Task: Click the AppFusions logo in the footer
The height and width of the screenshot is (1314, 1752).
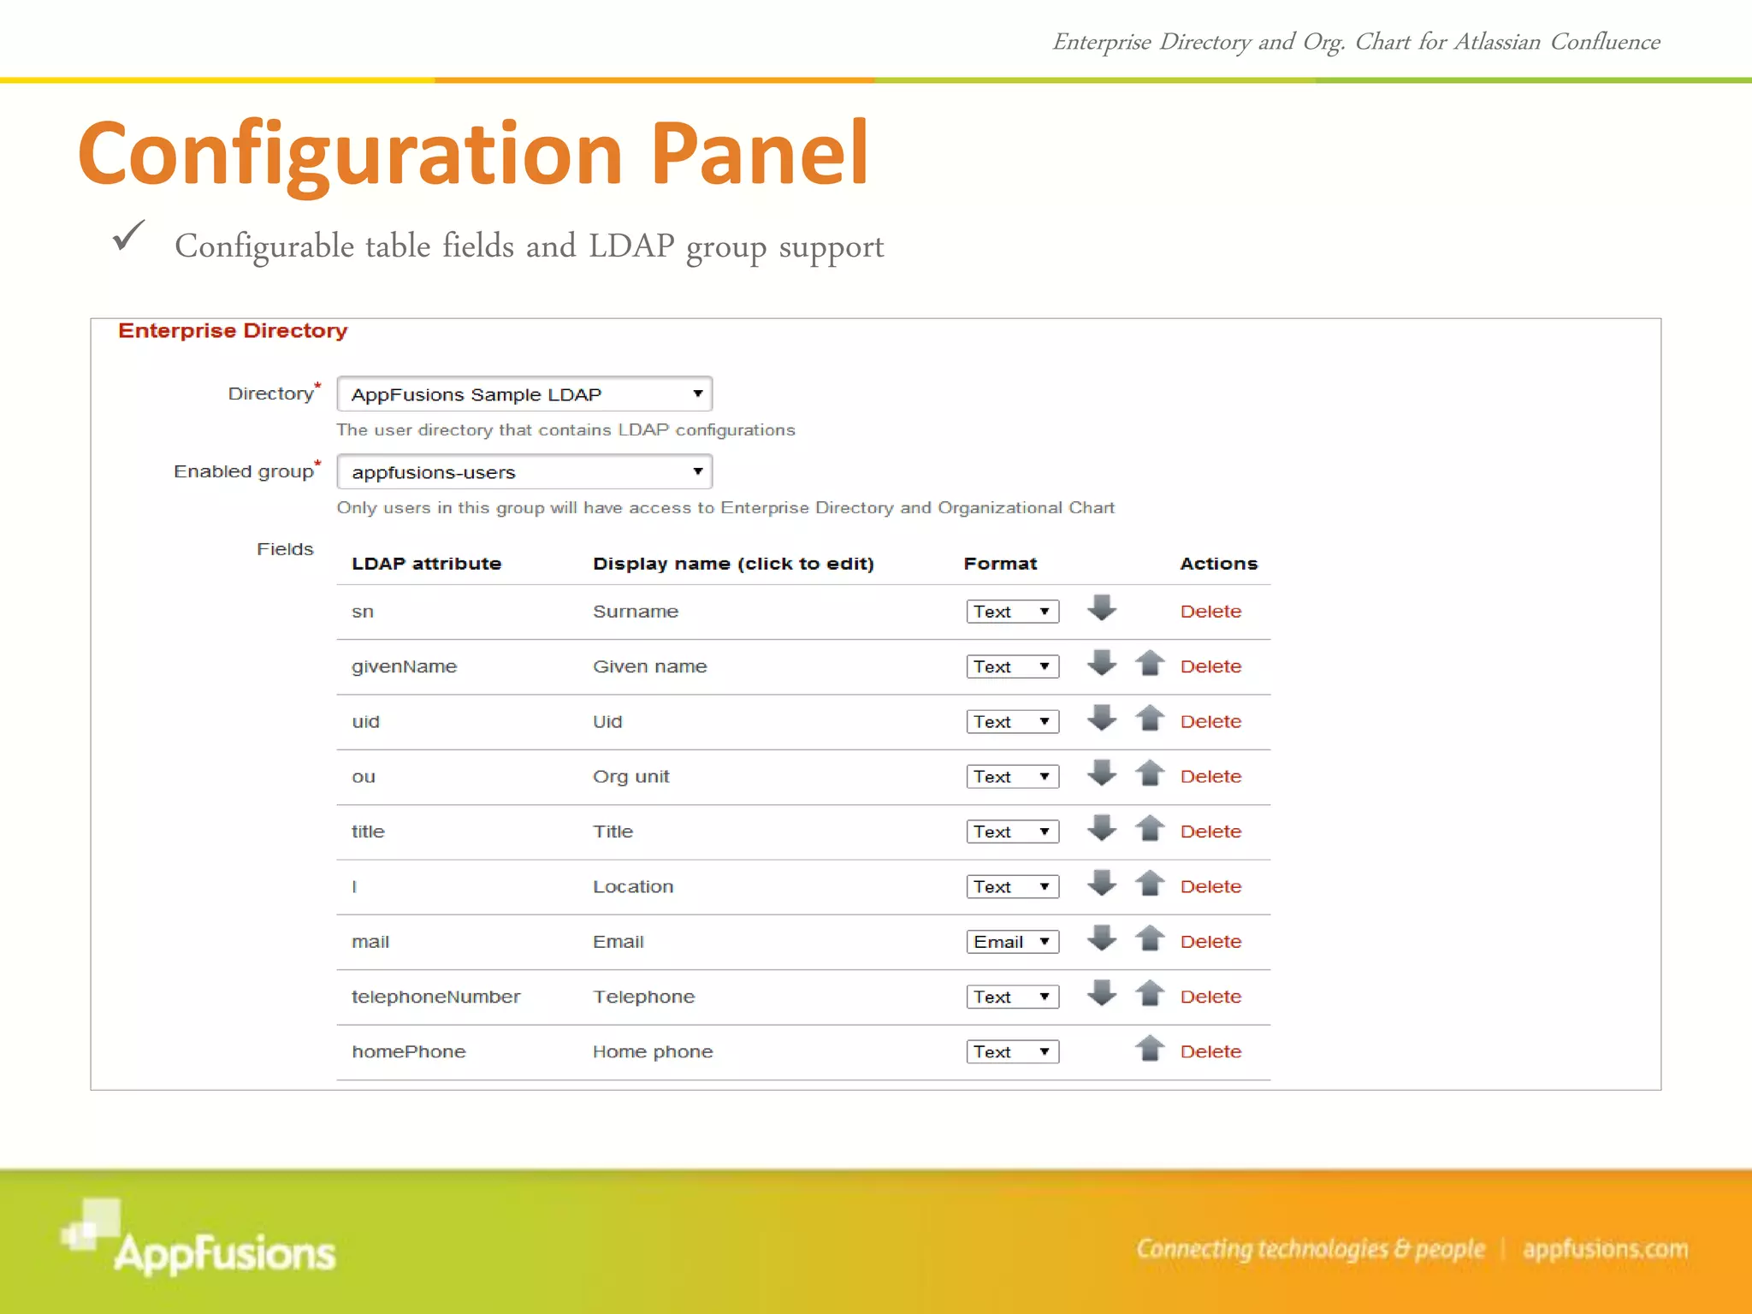Action: (198, 1237)
